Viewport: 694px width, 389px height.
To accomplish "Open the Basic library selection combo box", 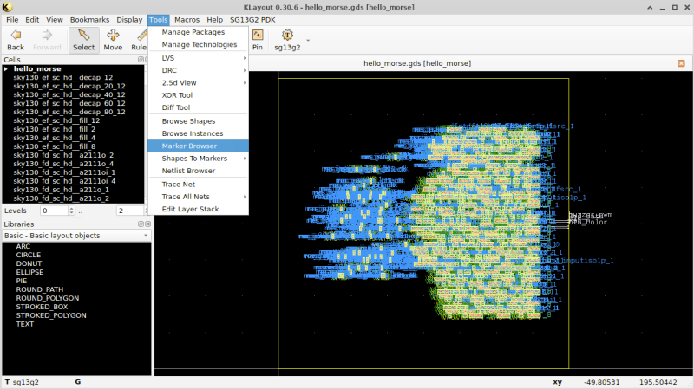I will pos(76,236).
